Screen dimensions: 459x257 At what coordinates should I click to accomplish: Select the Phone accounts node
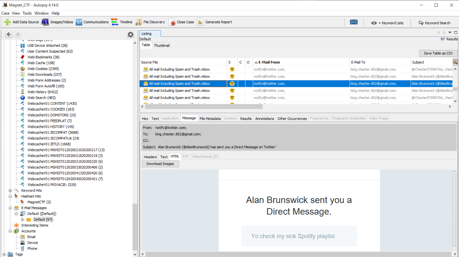32,248
